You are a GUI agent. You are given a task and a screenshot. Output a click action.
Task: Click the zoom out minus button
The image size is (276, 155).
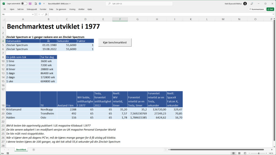coord(249,153)
